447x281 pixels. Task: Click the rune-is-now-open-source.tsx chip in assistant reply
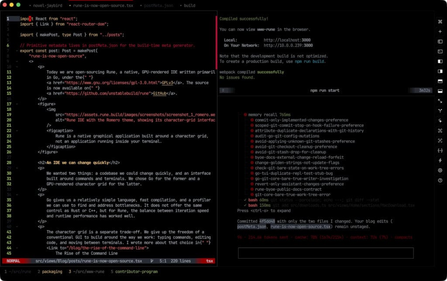pos(300,227)
